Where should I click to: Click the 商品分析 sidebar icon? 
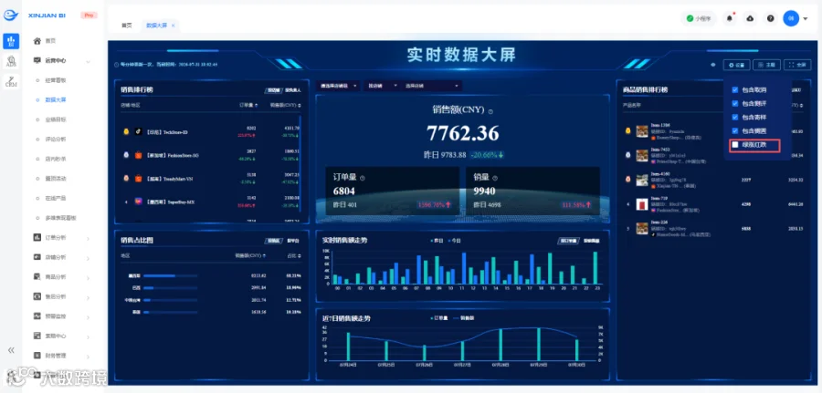(37, 277)
